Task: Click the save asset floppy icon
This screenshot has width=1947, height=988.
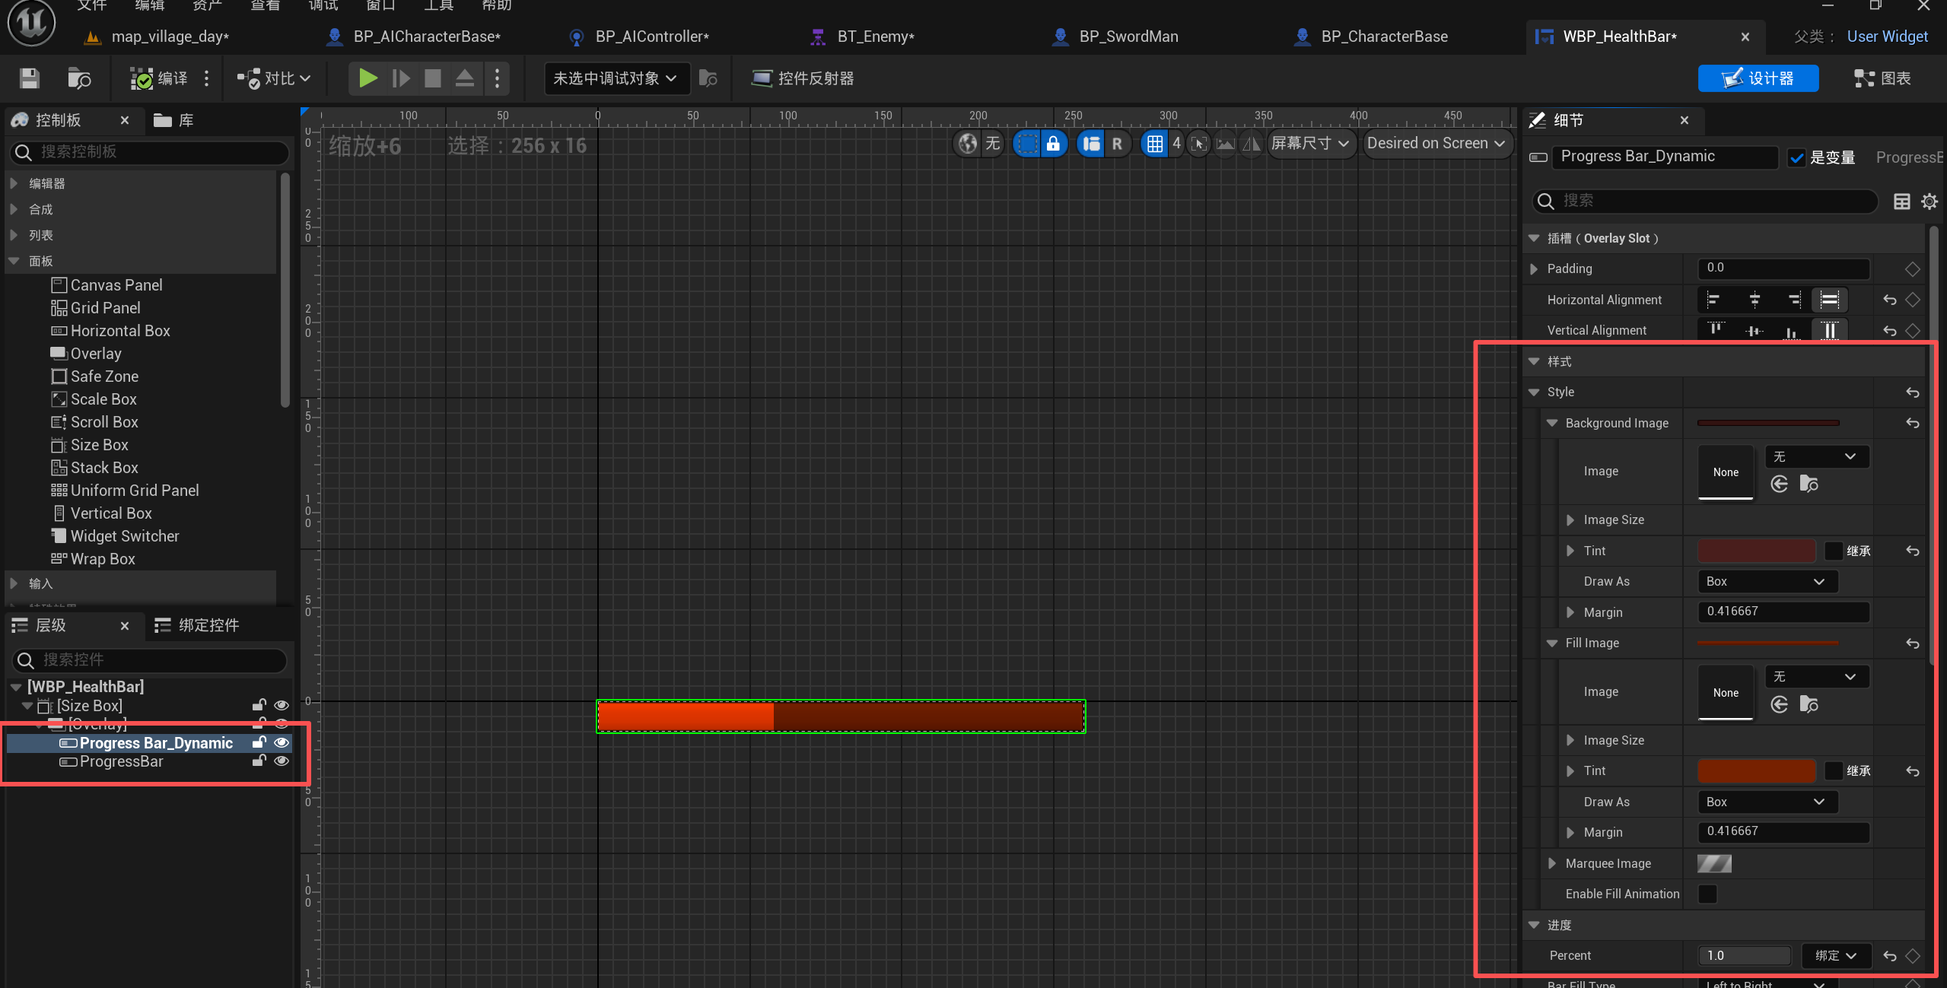Action: pos(30,78)
